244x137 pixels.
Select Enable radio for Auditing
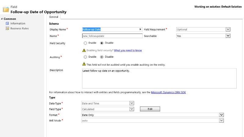point(85,57)
